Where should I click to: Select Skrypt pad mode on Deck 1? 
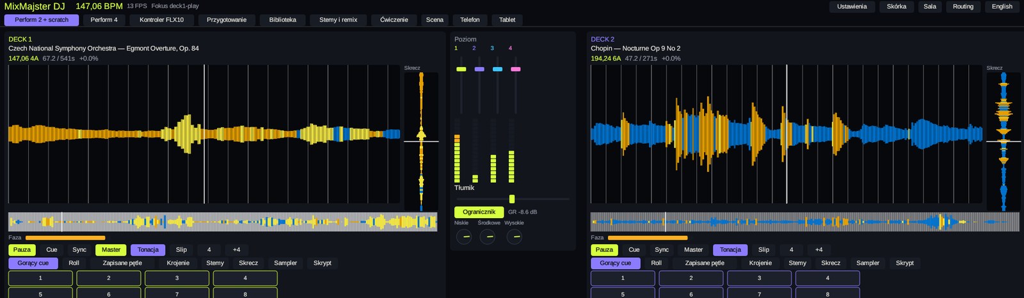click(x=323, y=263)
